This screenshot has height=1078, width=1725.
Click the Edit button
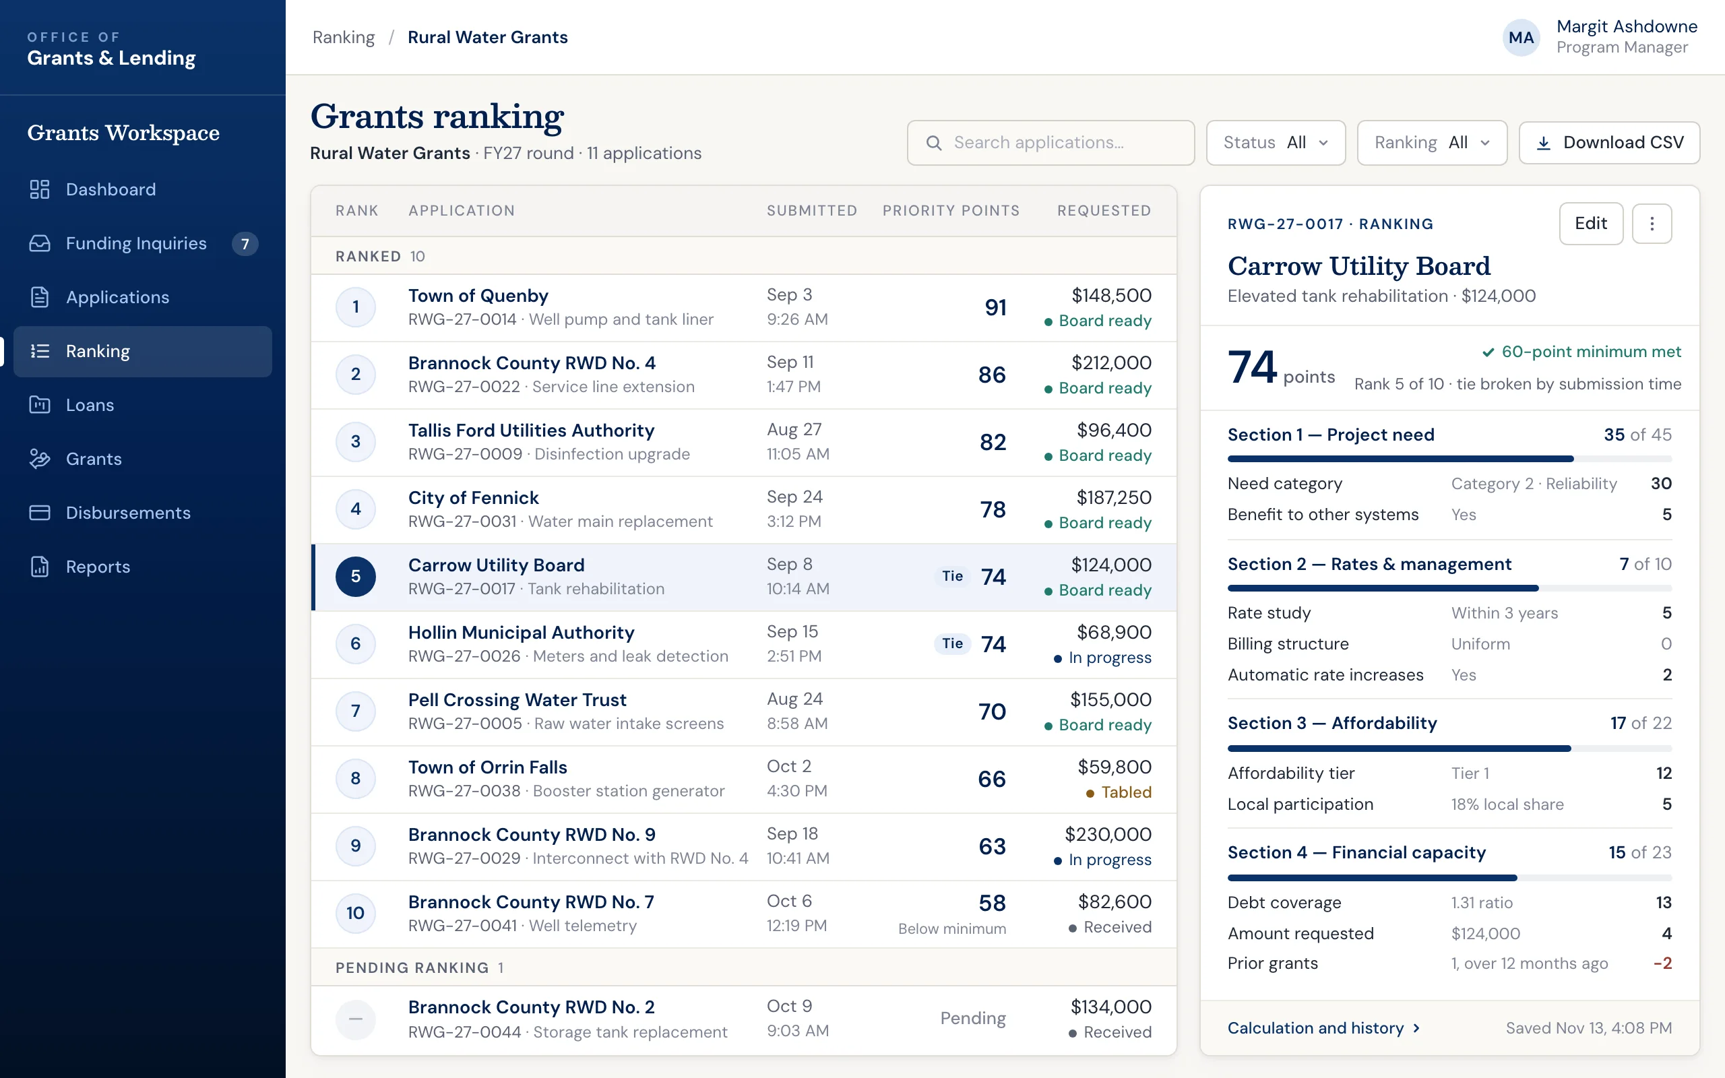click(1590, 223)
